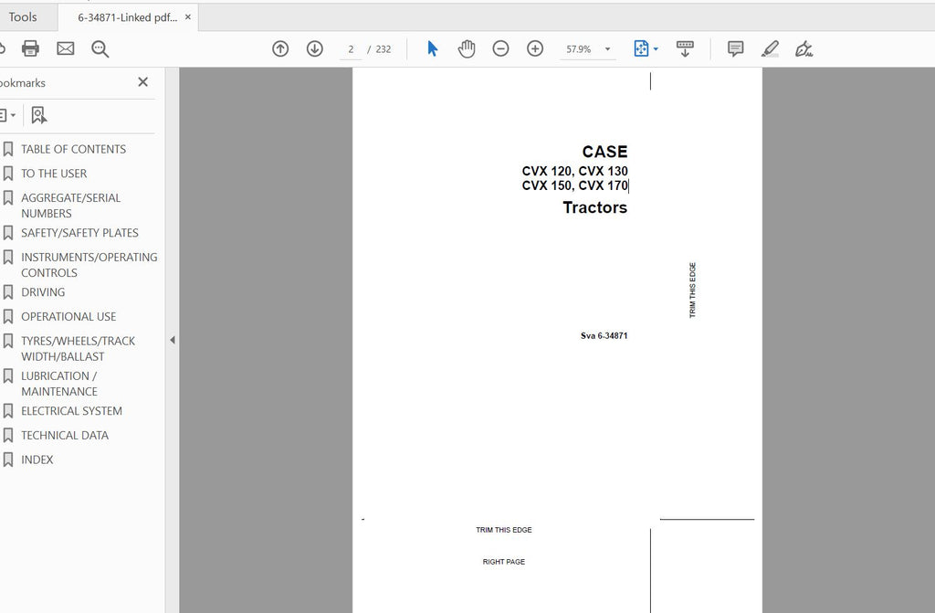Zoom in with the plus circle icon

click(535, 49)
